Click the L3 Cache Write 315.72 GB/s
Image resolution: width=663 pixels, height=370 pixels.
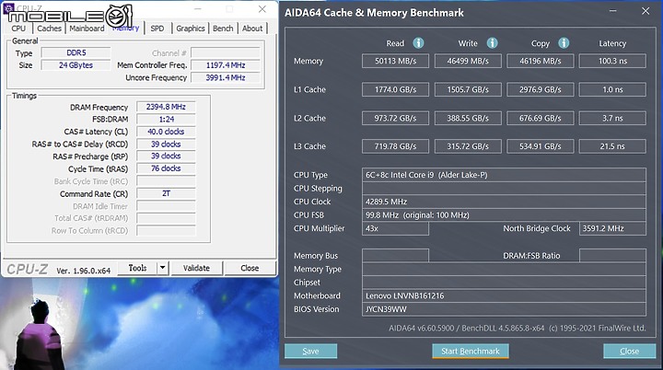click(x=468, y=146)
